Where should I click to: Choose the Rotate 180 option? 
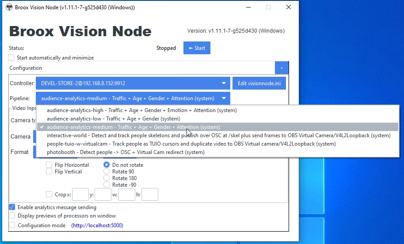click(107, 178)
